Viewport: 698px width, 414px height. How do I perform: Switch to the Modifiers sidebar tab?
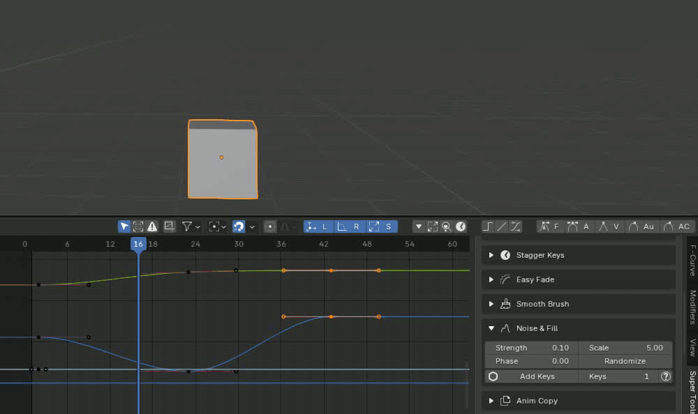click(692, 307)
